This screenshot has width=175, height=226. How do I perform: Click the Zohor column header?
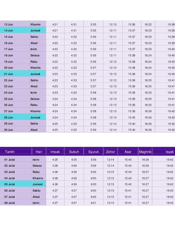coord(111,152)
